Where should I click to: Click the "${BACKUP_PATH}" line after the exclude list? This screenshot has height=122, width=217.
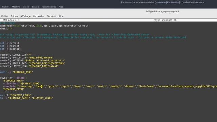pyautogui.click(x=14, y=89)
